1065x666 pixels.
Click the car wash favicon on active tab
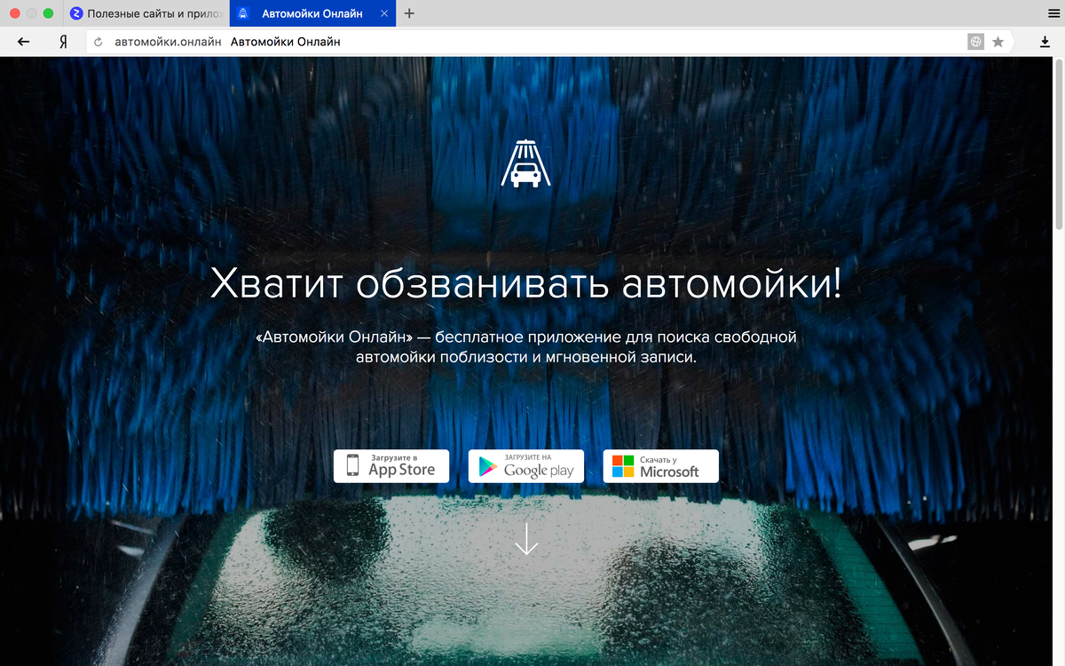coord(241,13)
